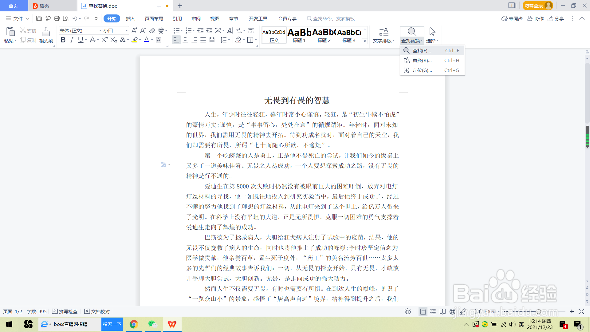Center align the paragraph

[185, 40]
